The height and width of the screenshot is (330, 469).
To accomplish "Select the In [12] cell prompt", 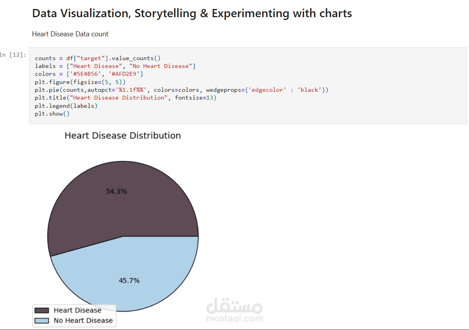I will (13, 55).
